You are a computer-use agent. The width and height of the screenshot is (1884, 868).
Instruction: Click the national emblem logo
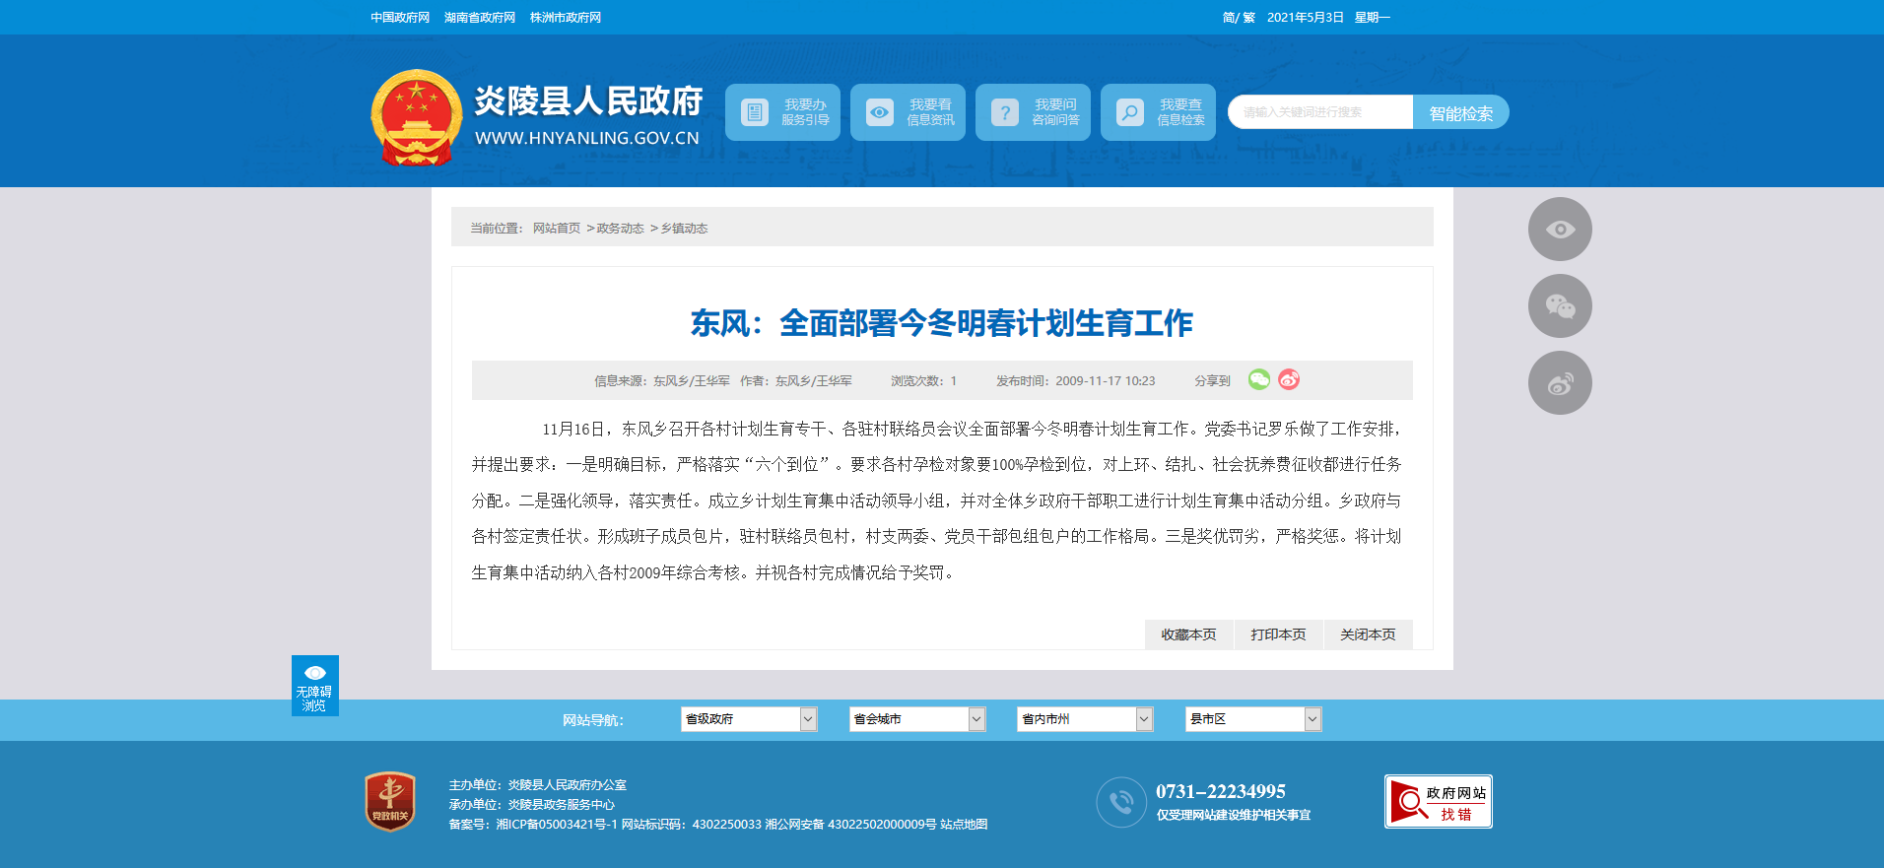[x=416, y=117]
